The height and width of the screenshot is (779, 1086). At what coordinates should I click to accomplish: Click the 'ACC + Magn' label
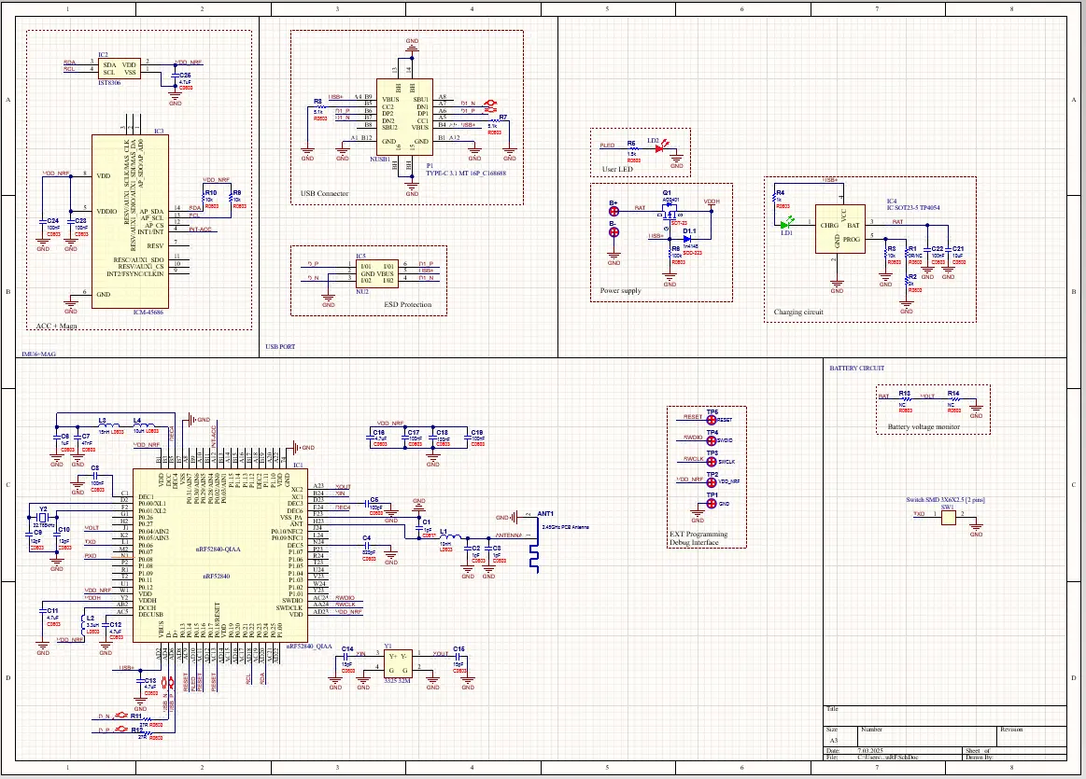pos(57,326)
